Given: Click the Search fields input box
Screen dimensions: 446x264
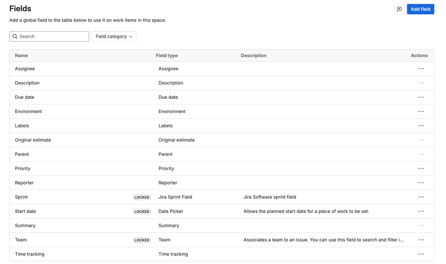Looking at the screenshot, I should 53,37.
